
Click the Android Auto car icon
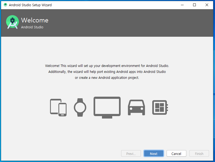(x=136, y=107)
